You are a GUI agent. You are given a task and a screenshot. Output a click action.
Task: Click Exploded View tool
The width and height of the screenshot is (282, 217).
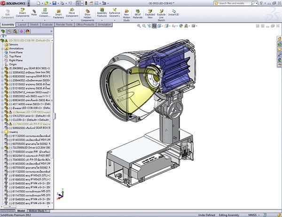click(x=150, y=14)
